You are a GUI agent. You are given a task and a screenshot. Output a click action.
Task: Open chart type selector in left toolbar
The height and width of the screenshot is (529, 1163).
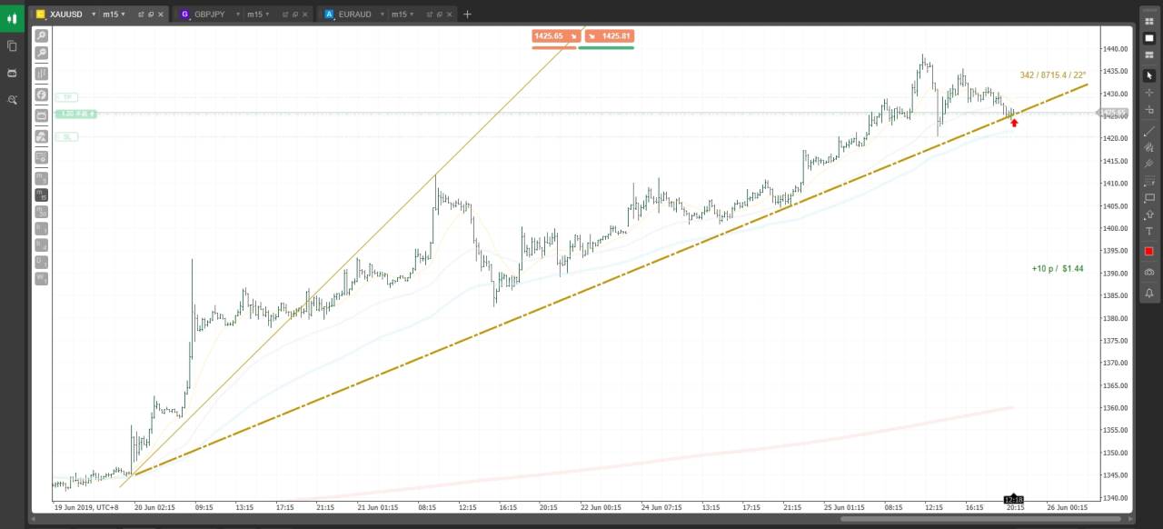[x=41, y=74]
